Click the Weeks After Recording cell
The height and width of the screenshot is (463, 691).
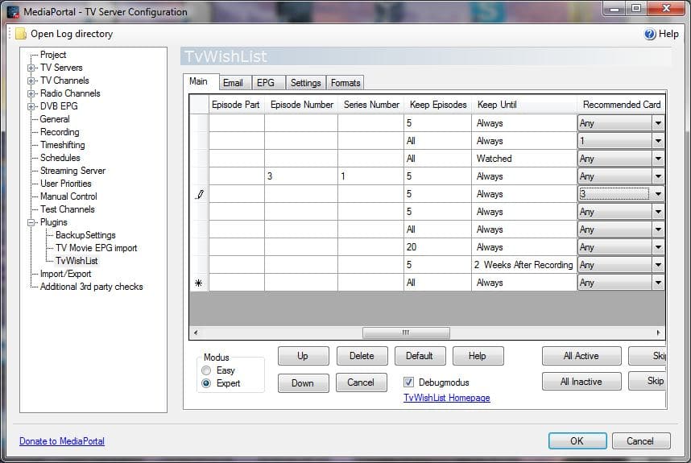point(524,265)
